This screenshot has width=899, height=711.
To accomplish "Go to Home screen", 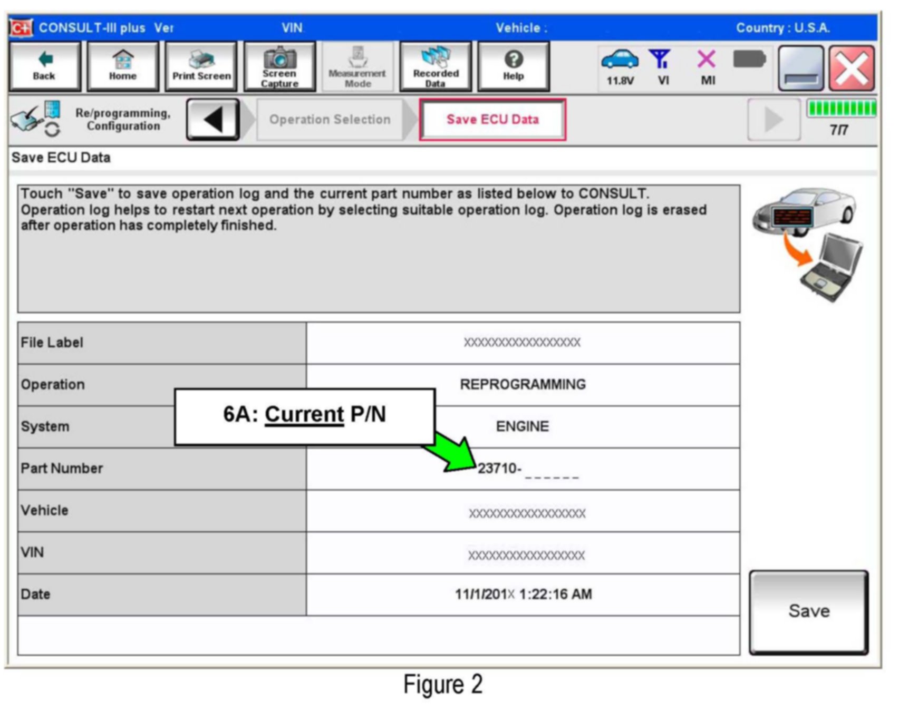I will coord(122,67).
